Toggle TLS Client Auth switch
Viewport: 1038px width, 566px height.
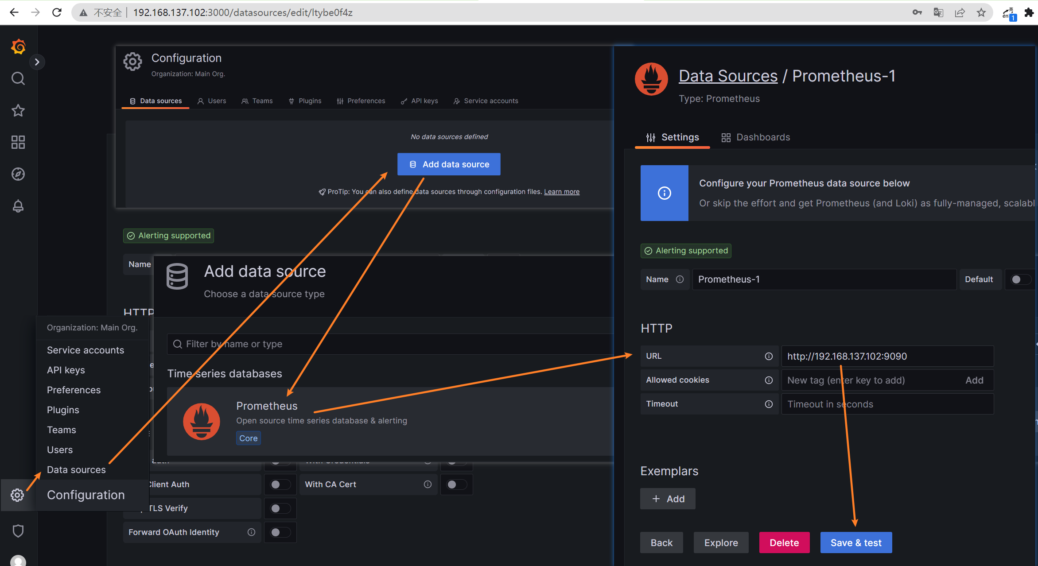[x=280, y=485]
